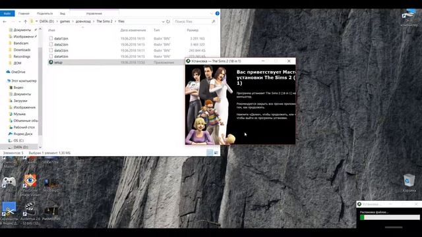Click довнлоад in the address path
This screenshot has height=237, width=422.
(x=83, y=21)
